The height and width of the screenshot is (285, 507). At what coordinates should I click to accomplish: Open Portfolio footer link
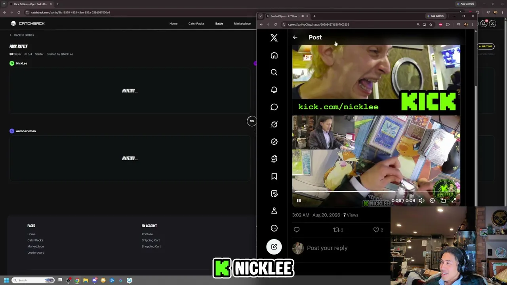coord(147,234)
